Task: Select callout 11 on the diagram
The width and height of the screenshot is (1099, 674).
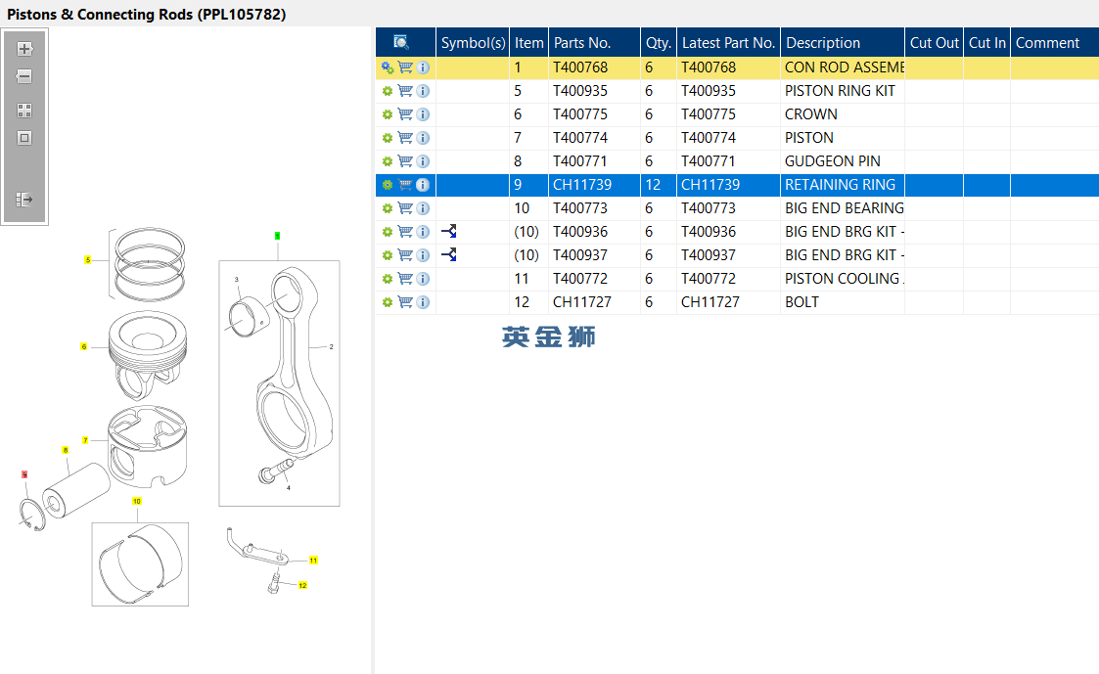Action: pyautogui.click(x=313, y=561)
